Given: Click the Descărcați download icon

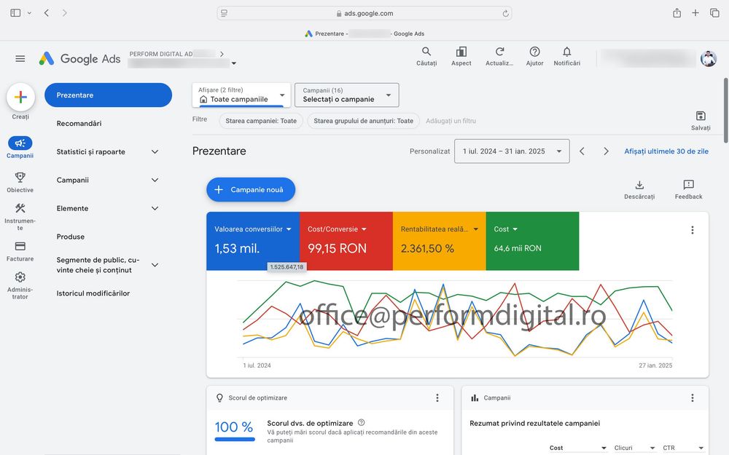Looking at the screenshot, I should tap(639, 190).
